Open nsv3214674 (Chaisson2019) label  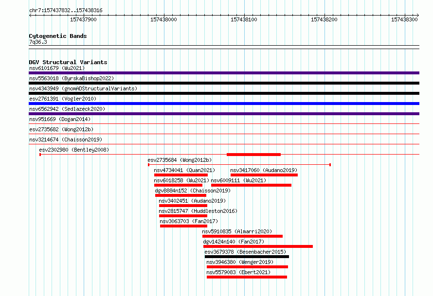coord(66,139)
